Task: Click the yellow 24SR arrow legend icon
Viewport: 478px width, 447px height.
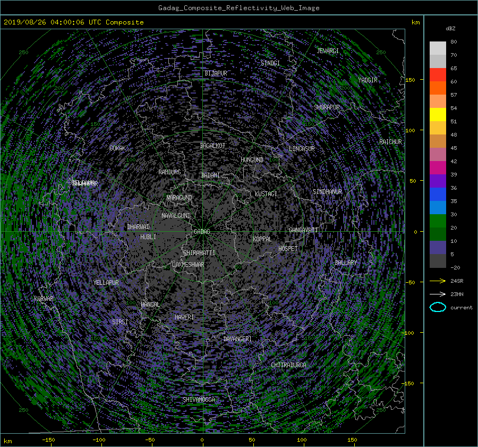Action: coord(438,281)
